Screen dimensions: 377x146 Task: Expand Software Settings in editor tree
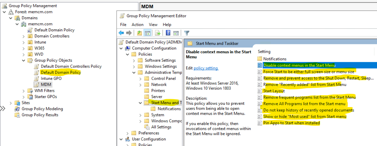click(x=134, y=60)
